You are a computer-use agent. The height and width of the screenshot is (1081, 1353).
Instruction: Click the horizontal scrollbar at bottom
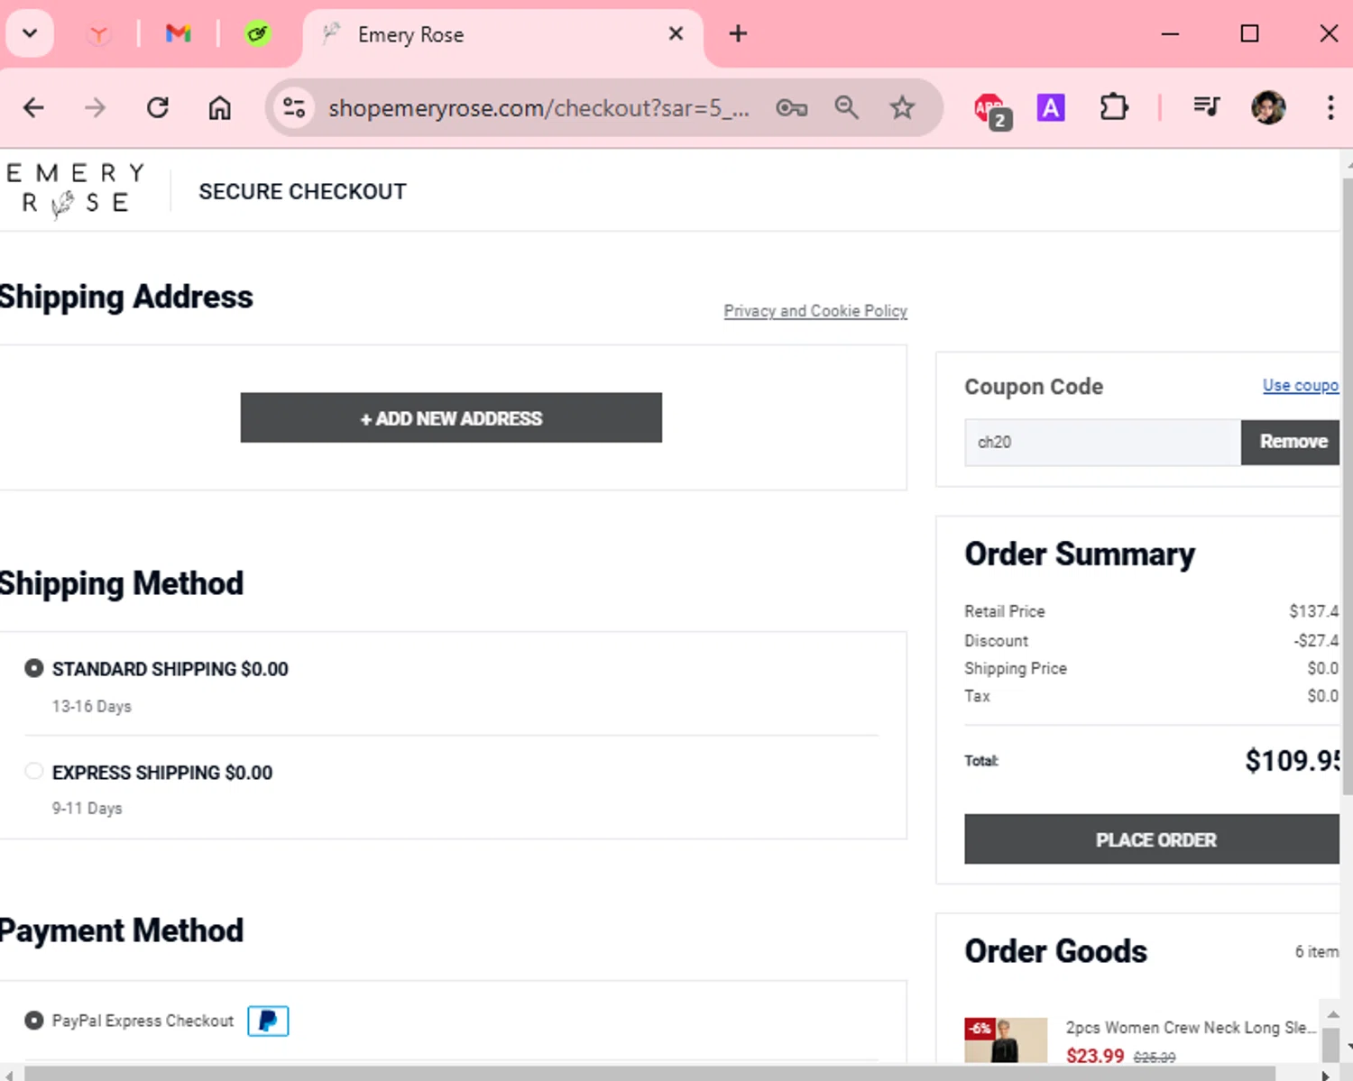[649, 1073]
